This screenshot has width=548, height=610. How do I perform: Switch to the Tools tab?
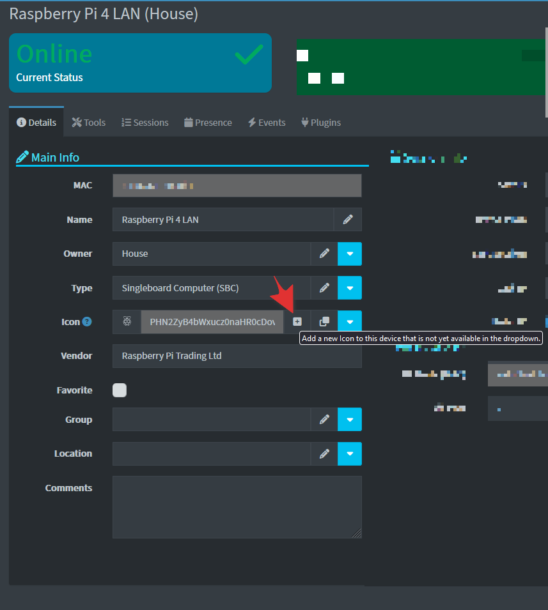coord(89,122)
